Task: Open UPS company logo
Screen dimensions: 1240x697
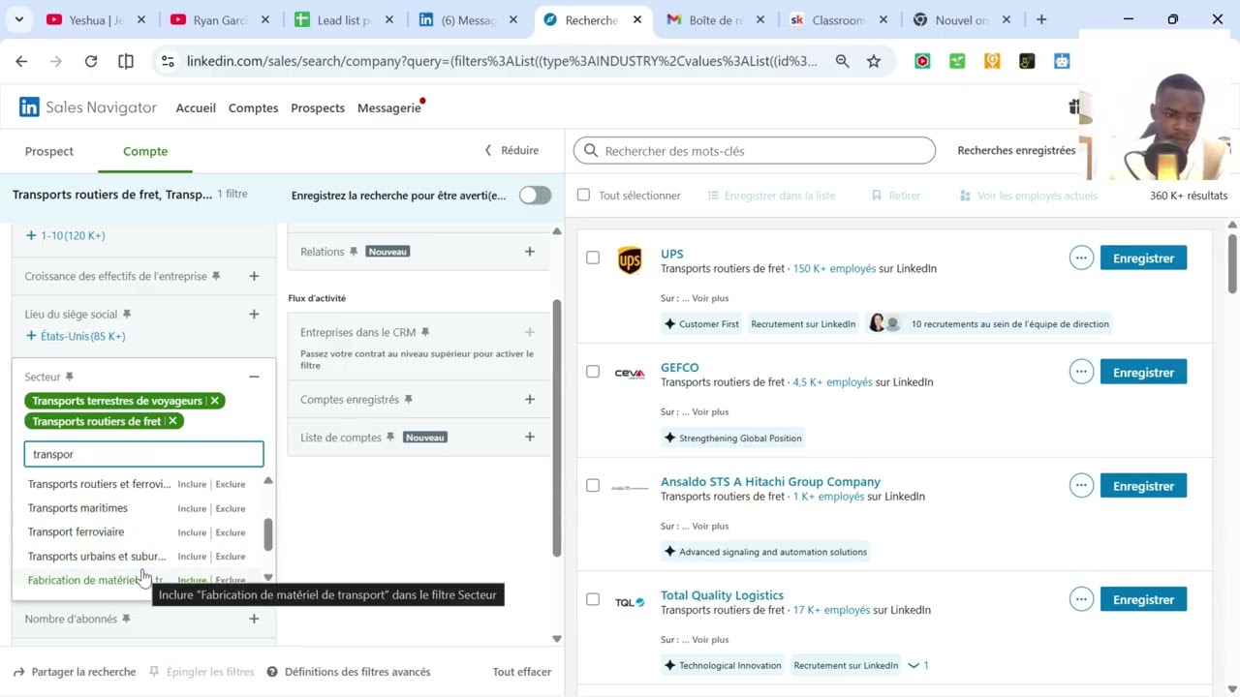Action: (x=630, y=260)
